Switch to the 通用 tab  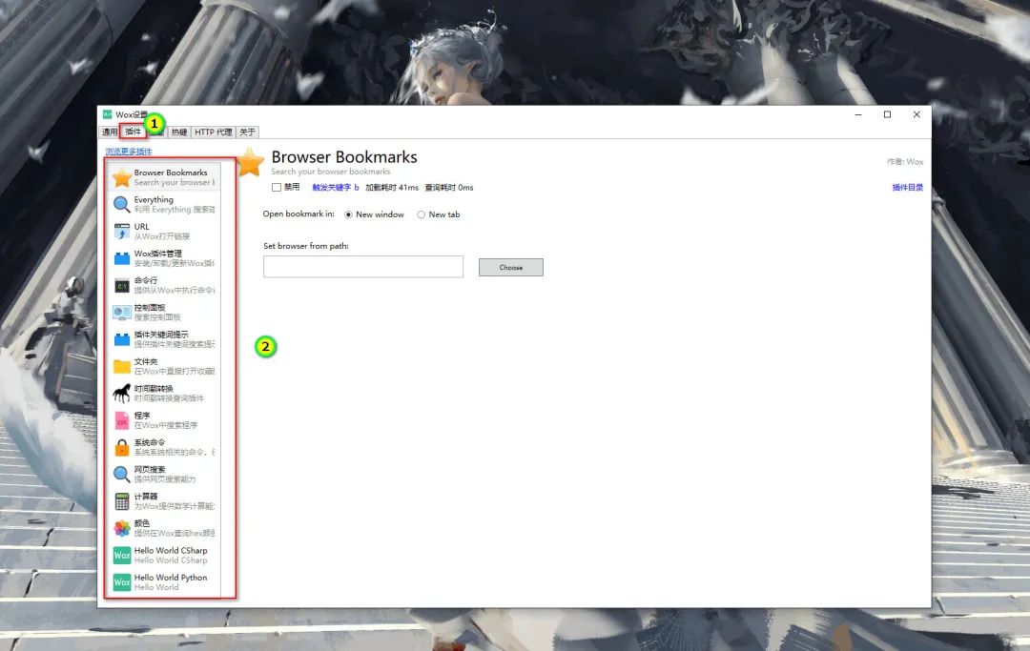click(x=110, y=132)
